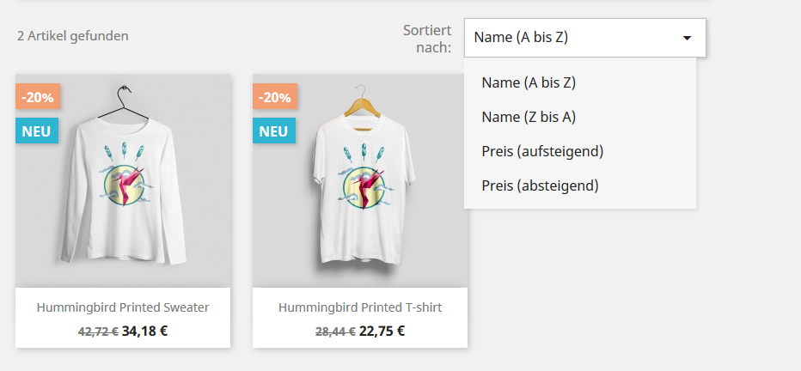Sort by 'Preis (aufsteigend)'
The image size is (801, 371).
click(542, 151)
